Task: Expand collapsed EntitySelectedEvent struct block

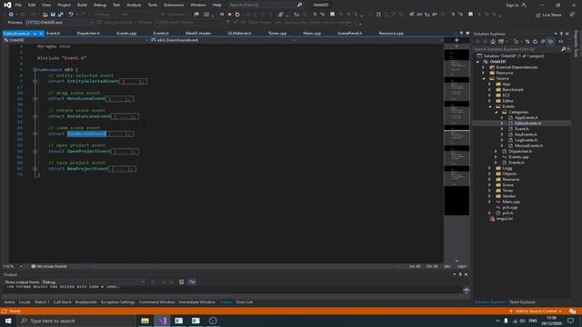Action: 35,81
